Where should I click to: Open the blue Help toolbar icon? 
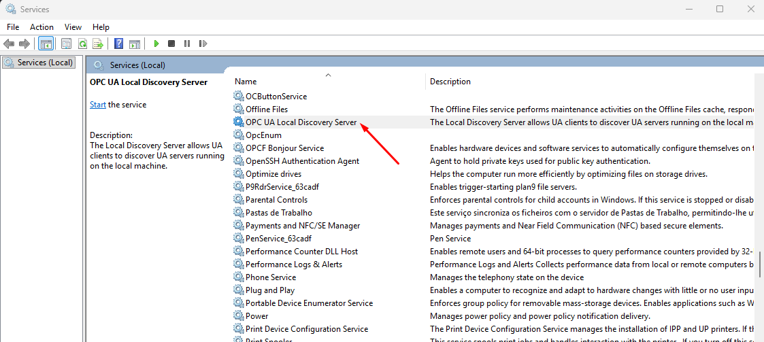[x=118, y=44]
